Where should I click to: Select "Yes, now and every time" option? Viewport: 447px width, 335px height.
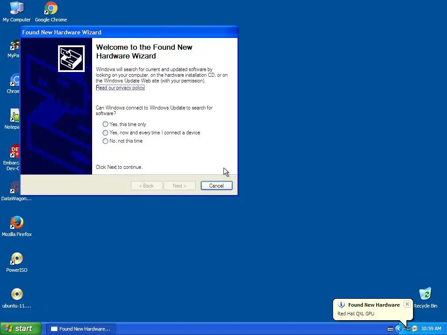pos(151,133)
